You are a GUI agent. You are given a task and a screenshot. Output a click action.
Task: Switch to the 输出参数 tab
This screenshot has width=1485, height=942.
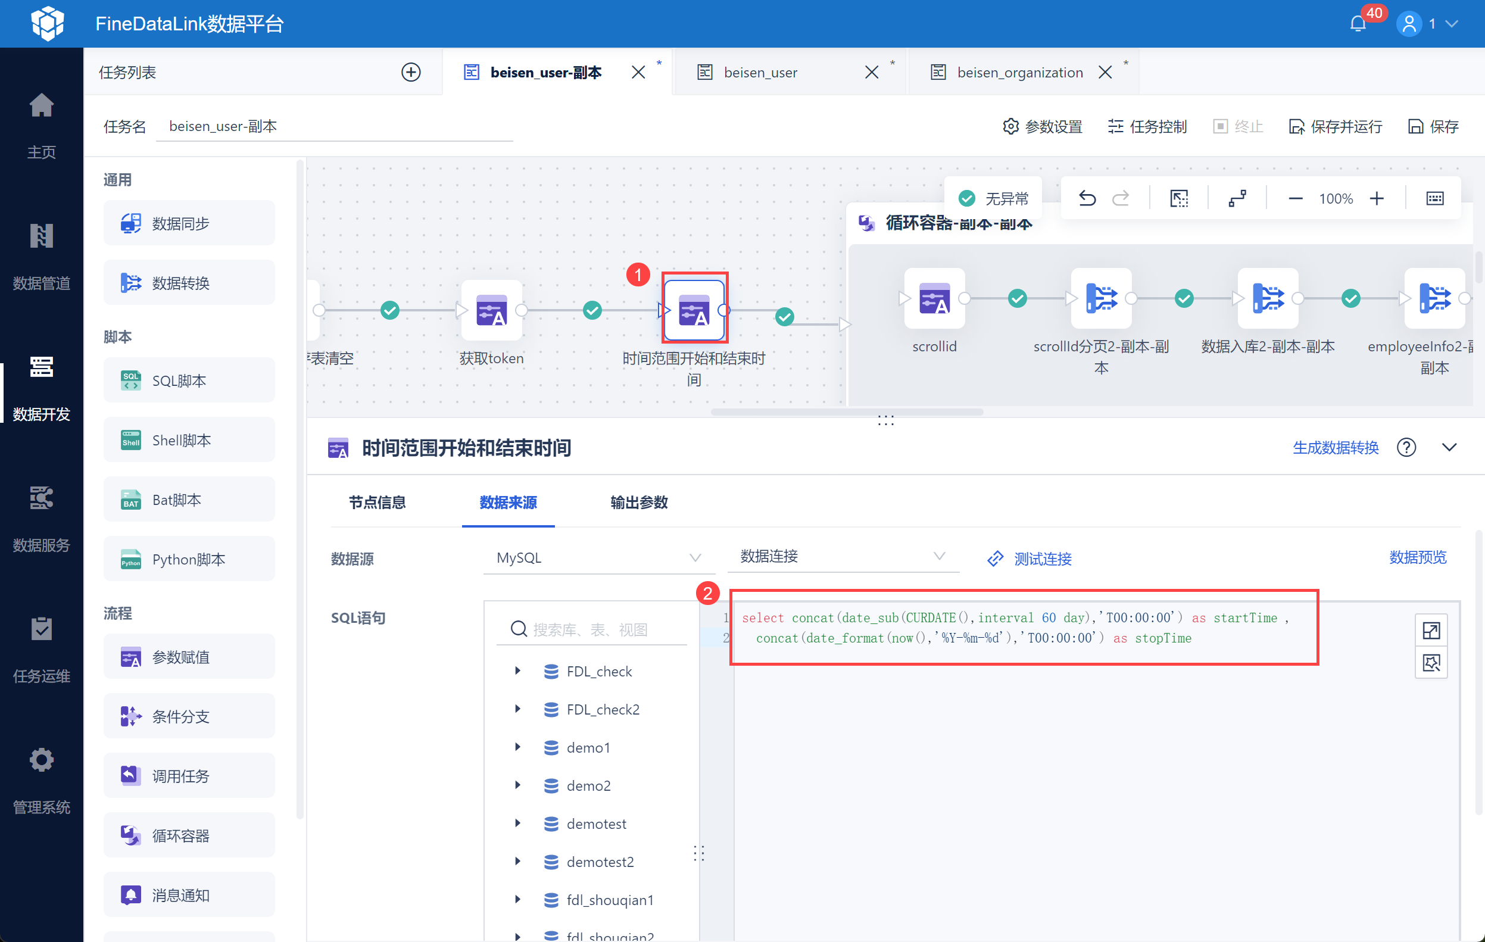pos(639,502)
